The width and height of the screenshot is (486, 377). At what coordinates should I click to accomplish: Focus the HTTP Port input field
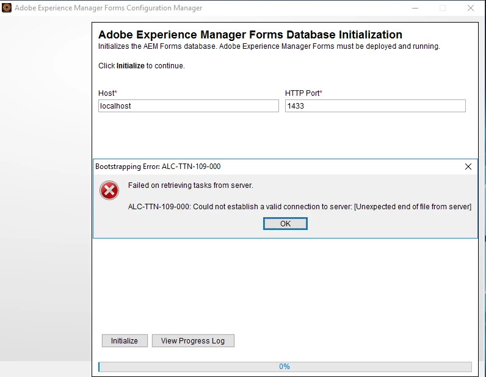[375, 106]
